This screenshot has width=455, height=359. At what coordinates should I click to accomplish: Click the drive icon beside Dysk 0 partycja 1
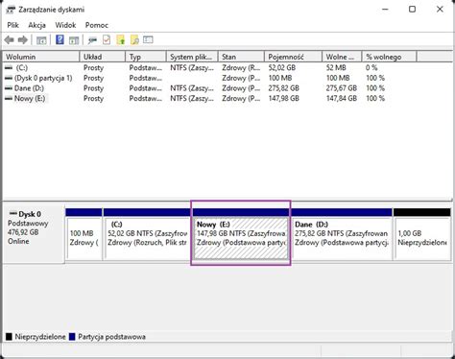[x=9, y=78]
